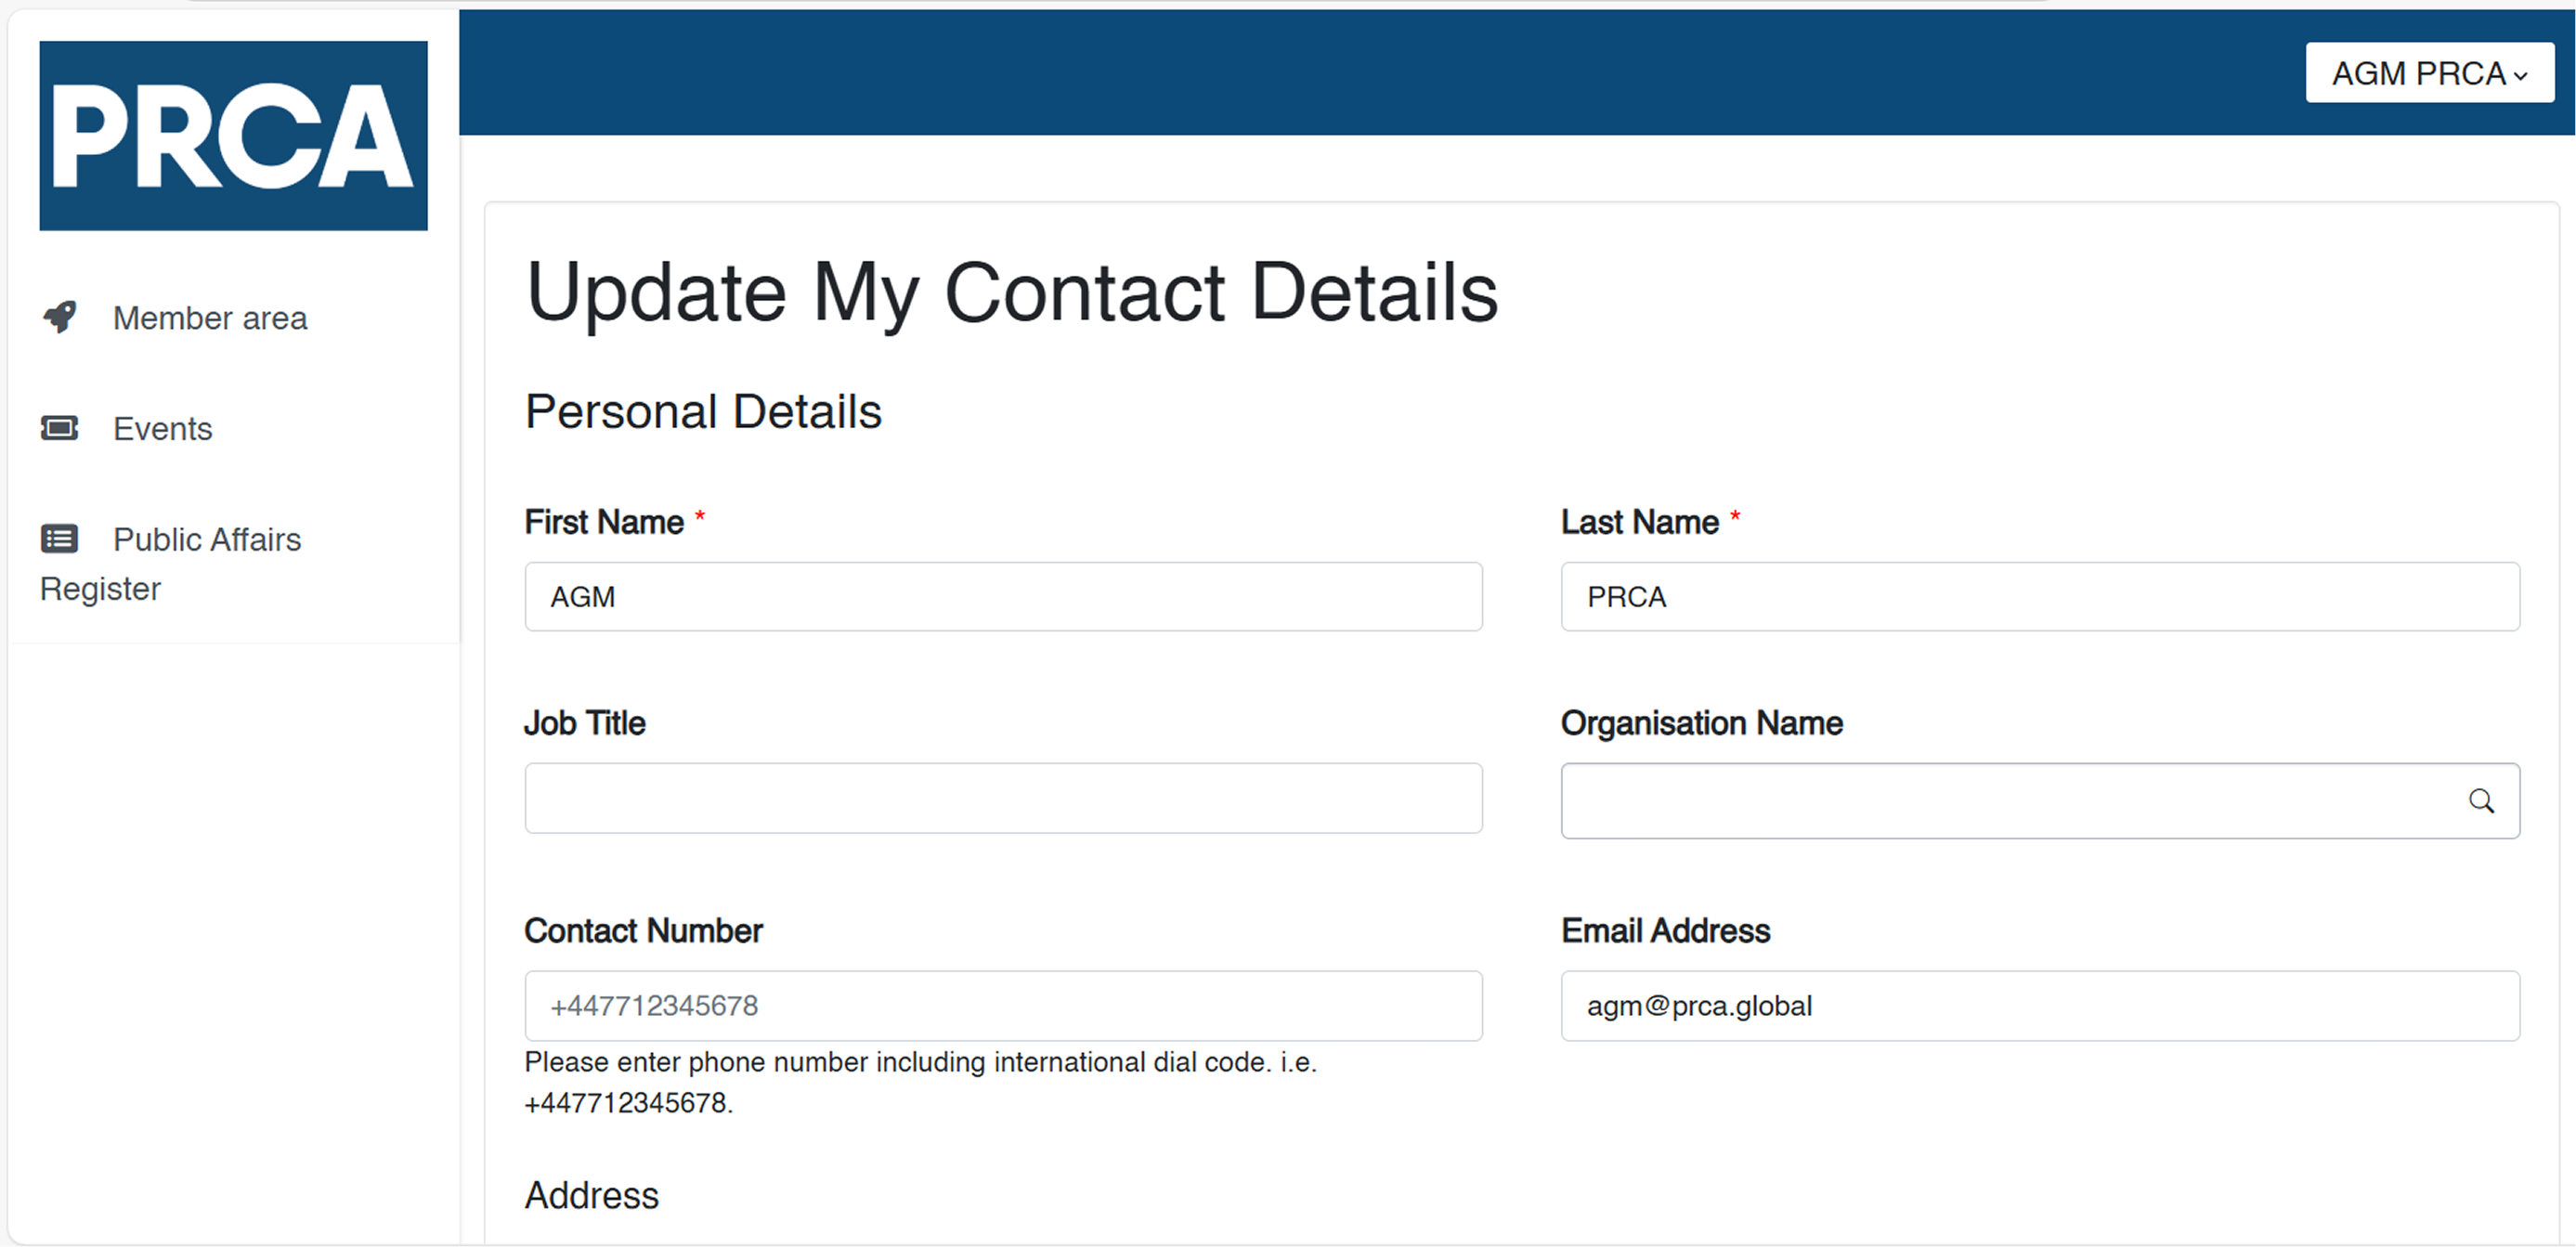Click the search magnifier in Organisation Name

pos(2481,801)
